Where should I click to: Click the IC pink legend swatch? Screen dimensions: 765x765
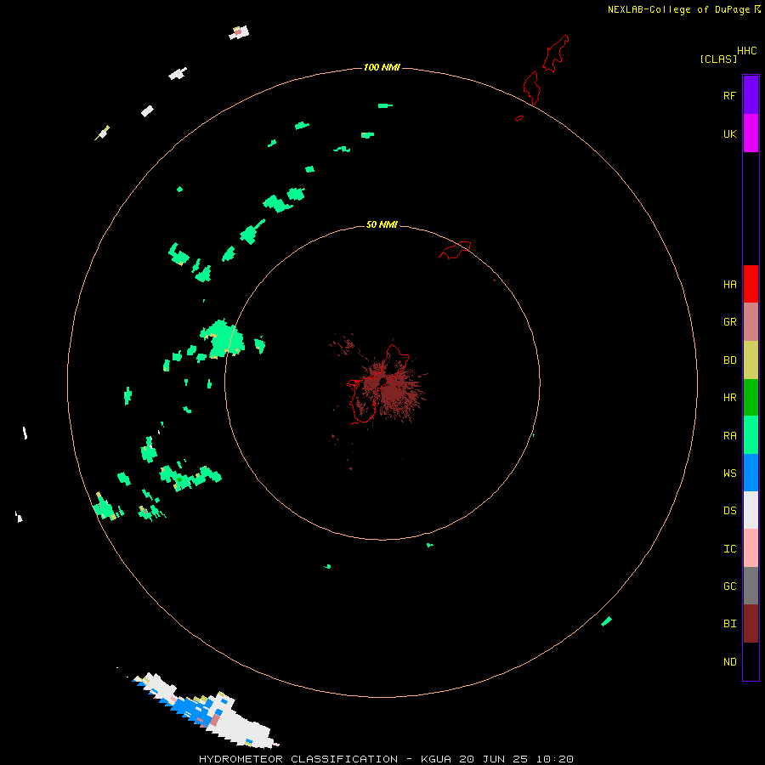(x=751, y=548)
